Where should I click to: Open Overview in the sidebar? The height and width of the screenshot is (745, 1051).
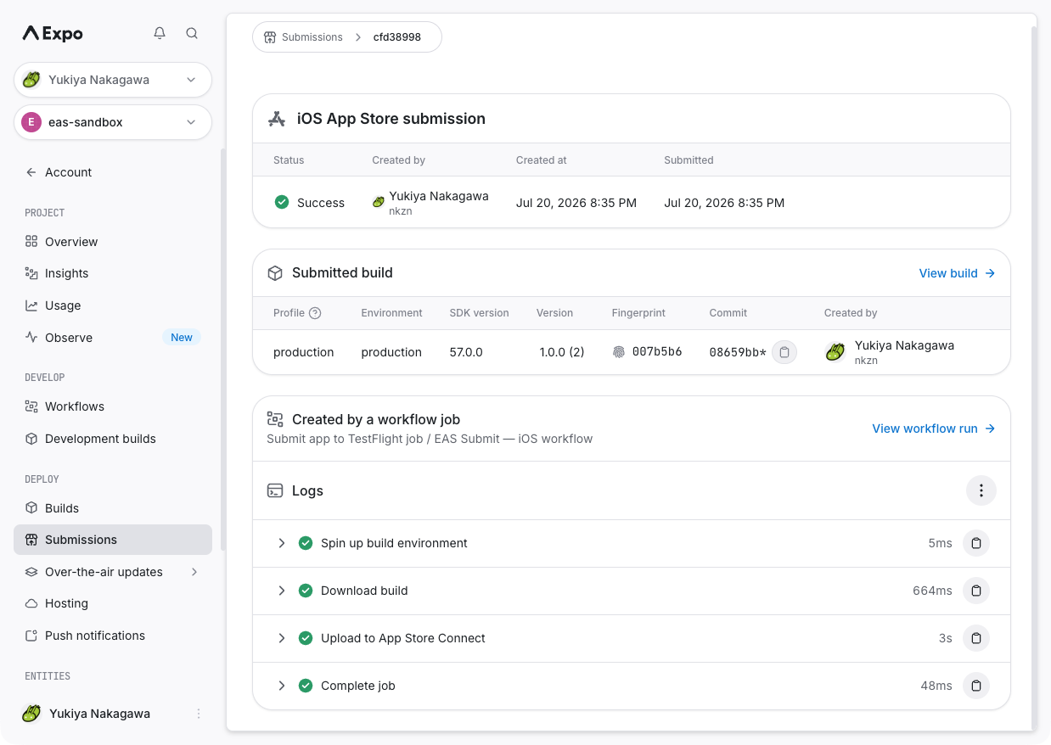tap(113, 242)
